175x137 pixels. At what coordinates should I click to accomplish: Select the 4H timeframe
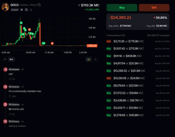[5, 59]
